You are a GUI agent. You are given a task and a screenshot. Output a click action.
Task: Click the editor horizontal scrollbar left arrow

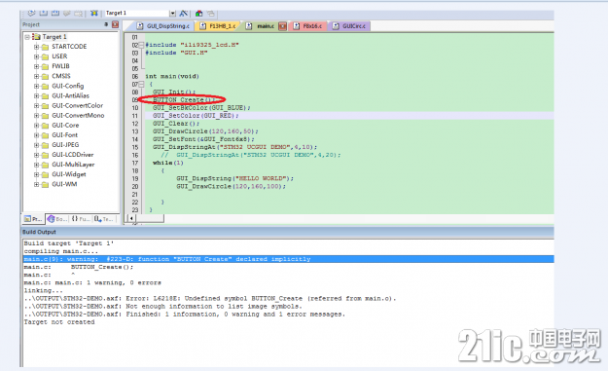[131, 218]
